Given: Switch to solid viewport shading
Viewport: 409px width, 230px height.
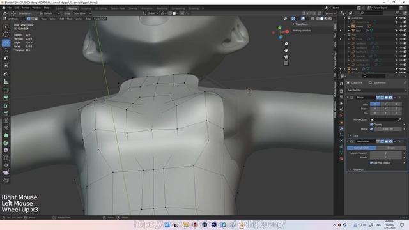Looking at the screenshot, I should (x=321, y=19).
